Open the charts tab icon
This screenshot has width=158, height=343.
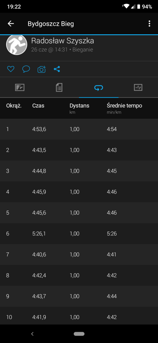pyautogui.click(x=138, y=88)
